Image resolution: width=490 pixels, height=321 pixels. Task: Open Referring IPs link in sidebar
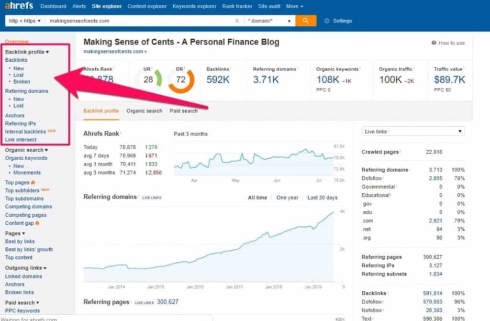(x=20, y=123)
